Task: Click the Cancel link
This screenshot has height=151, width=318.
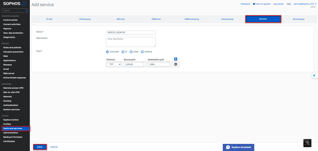Action: 54,147
